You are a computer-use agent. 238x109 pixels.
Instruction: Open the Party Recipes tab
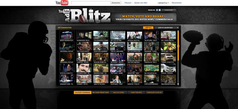136,93
